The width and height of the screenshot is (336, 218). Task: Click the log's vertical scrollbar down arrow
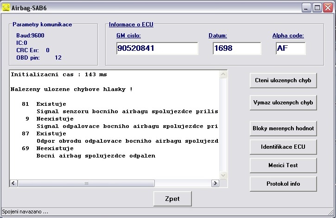(223, 175)
